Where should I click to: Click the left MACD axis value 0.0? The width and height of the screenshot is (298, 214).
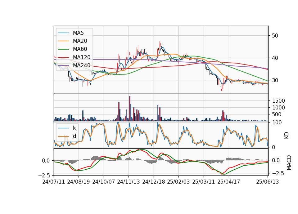pyautogui.click(x=46, y=161)
